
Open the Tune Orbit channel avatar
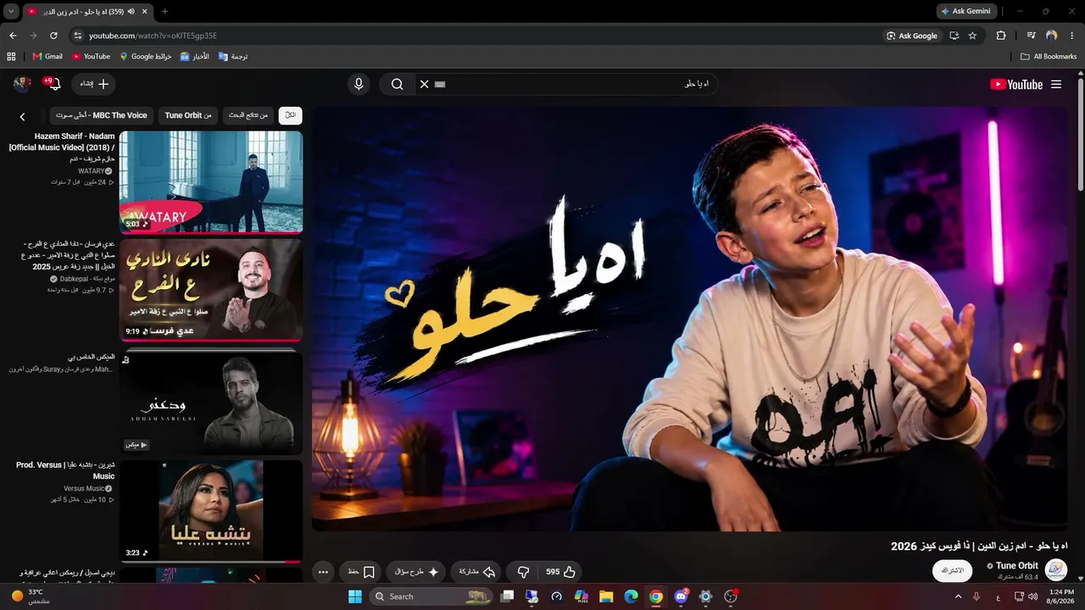pos(1055,570)
